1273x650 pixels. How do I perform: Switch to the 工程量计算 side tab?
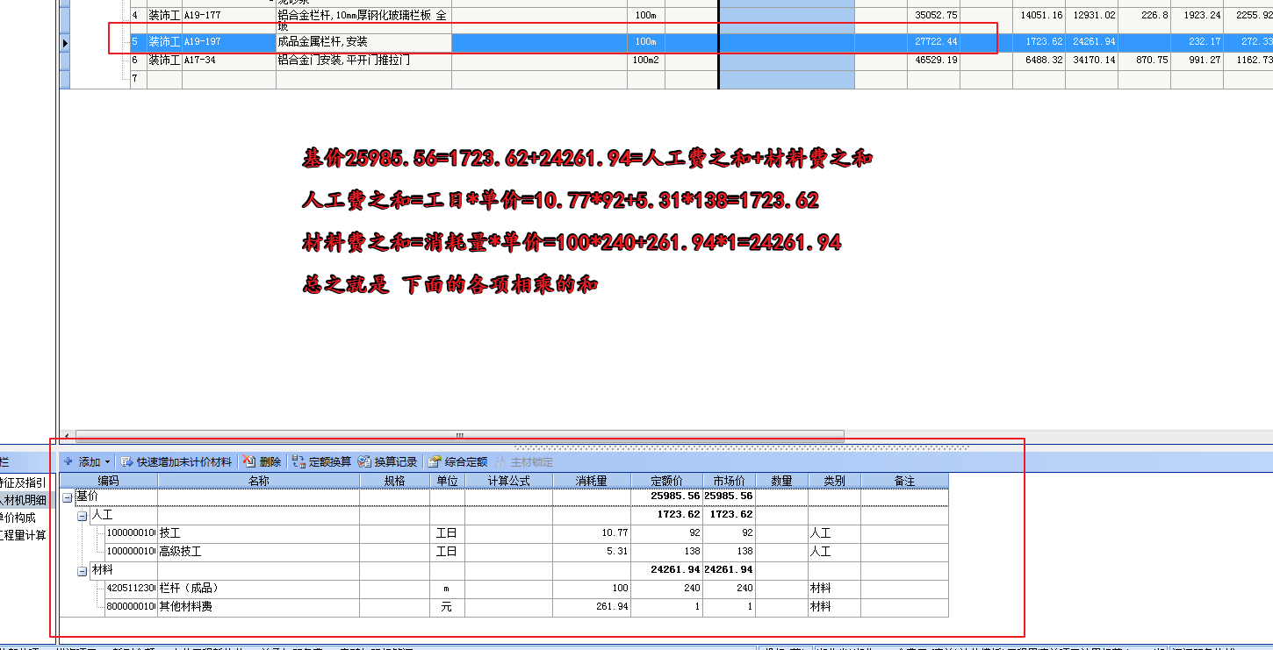tap(24, 535)
